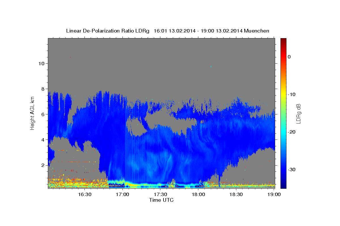
Task: Click the height label '2'
Action: (43, 165)
